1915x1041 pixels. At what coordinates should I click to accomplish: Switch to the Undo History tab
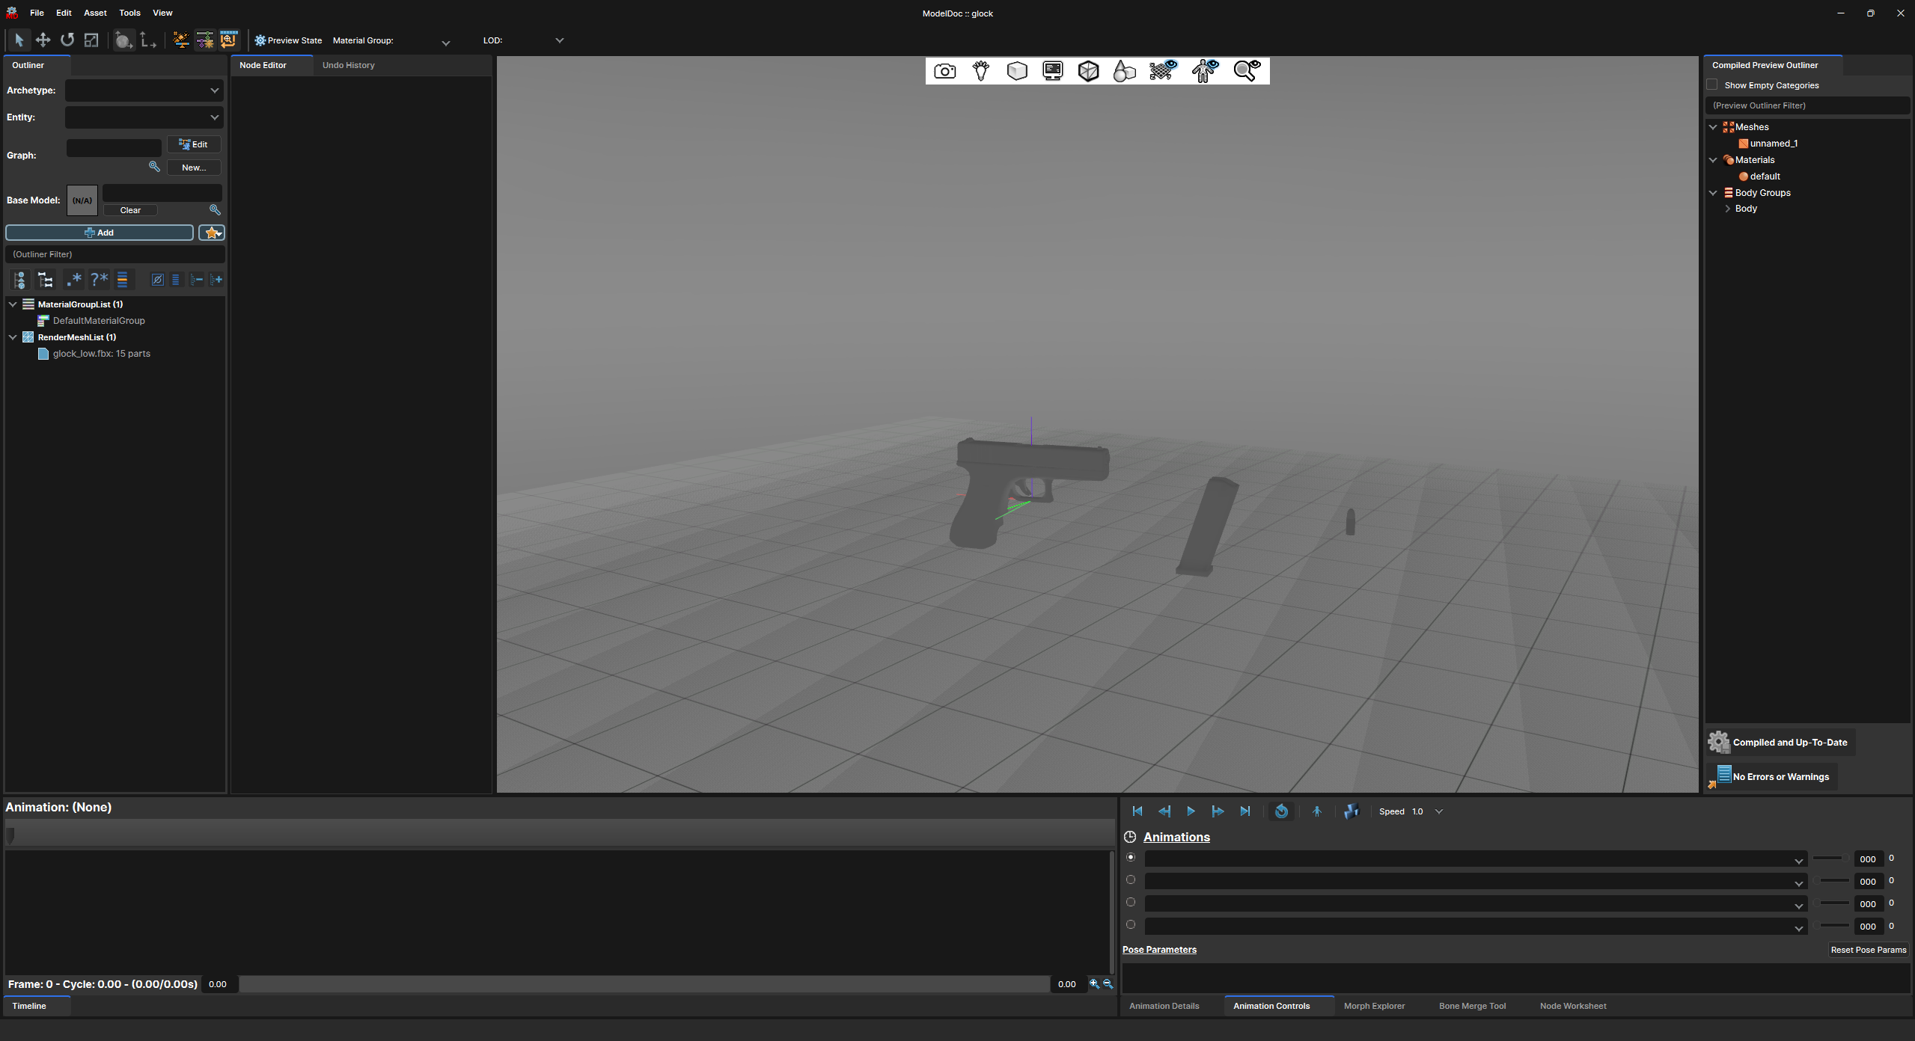tap(348, 65)
